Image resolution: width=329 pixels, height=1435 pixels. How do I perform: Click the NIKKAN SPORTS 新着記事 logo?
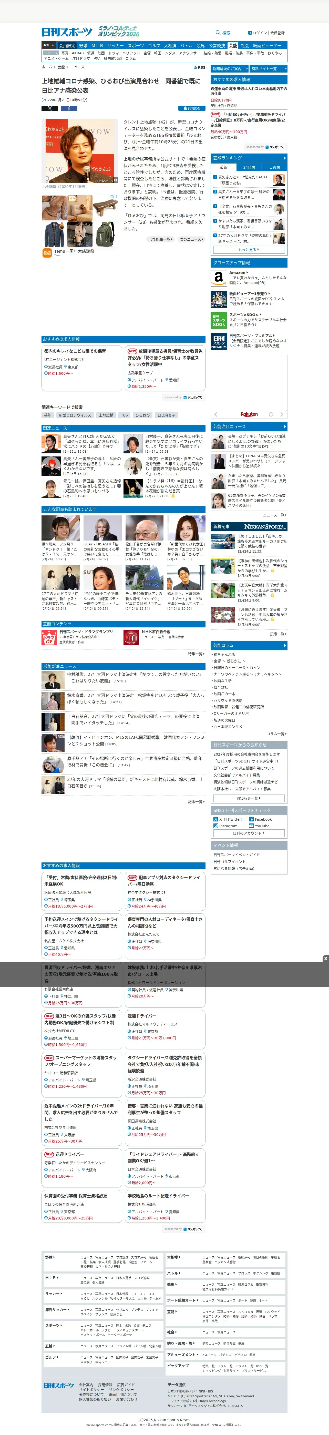click(x=264, y=526)
